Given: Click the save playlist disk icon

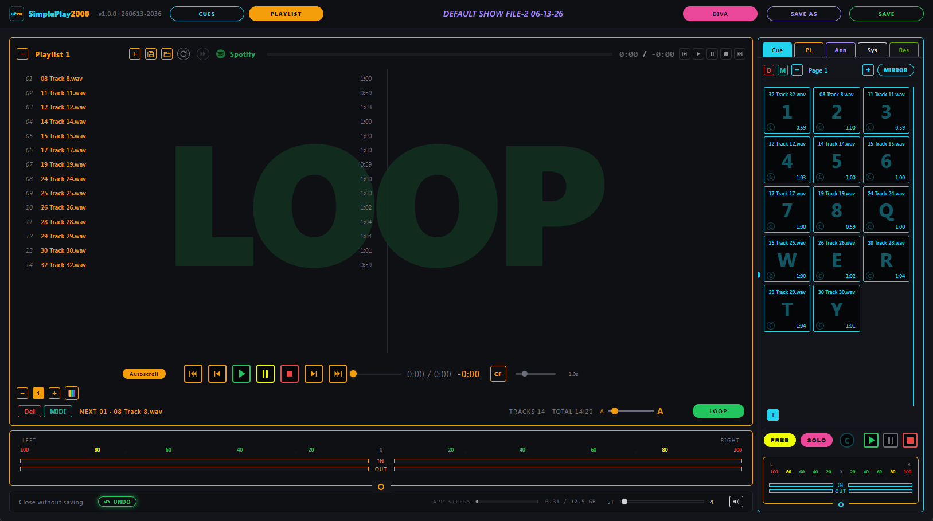Looking at the screenshot, I should pos(151,54).
